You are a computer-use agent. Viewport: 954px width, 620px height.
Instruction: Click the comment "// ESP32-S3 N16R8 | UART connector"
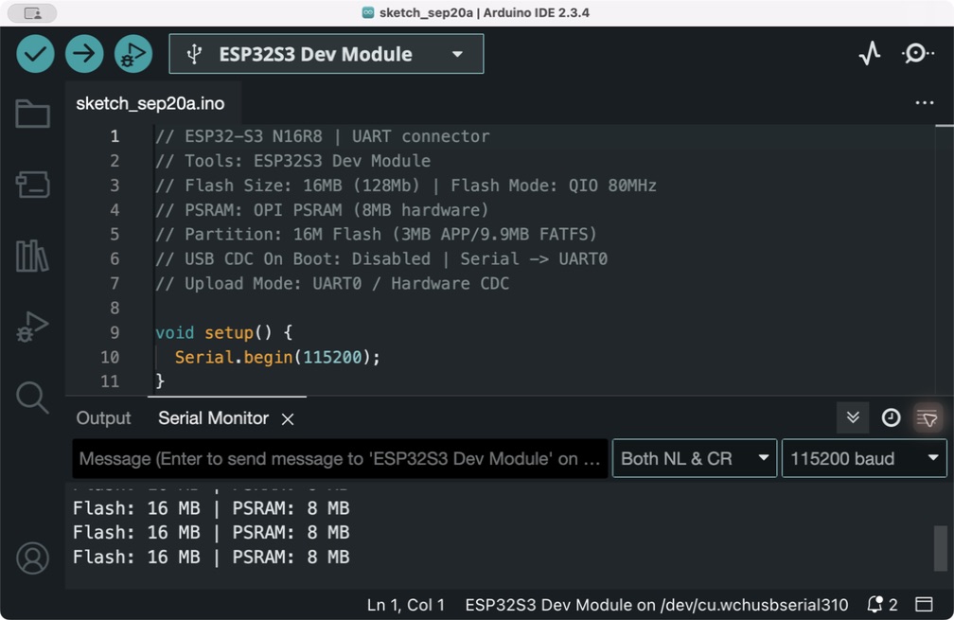click(323, 136)
